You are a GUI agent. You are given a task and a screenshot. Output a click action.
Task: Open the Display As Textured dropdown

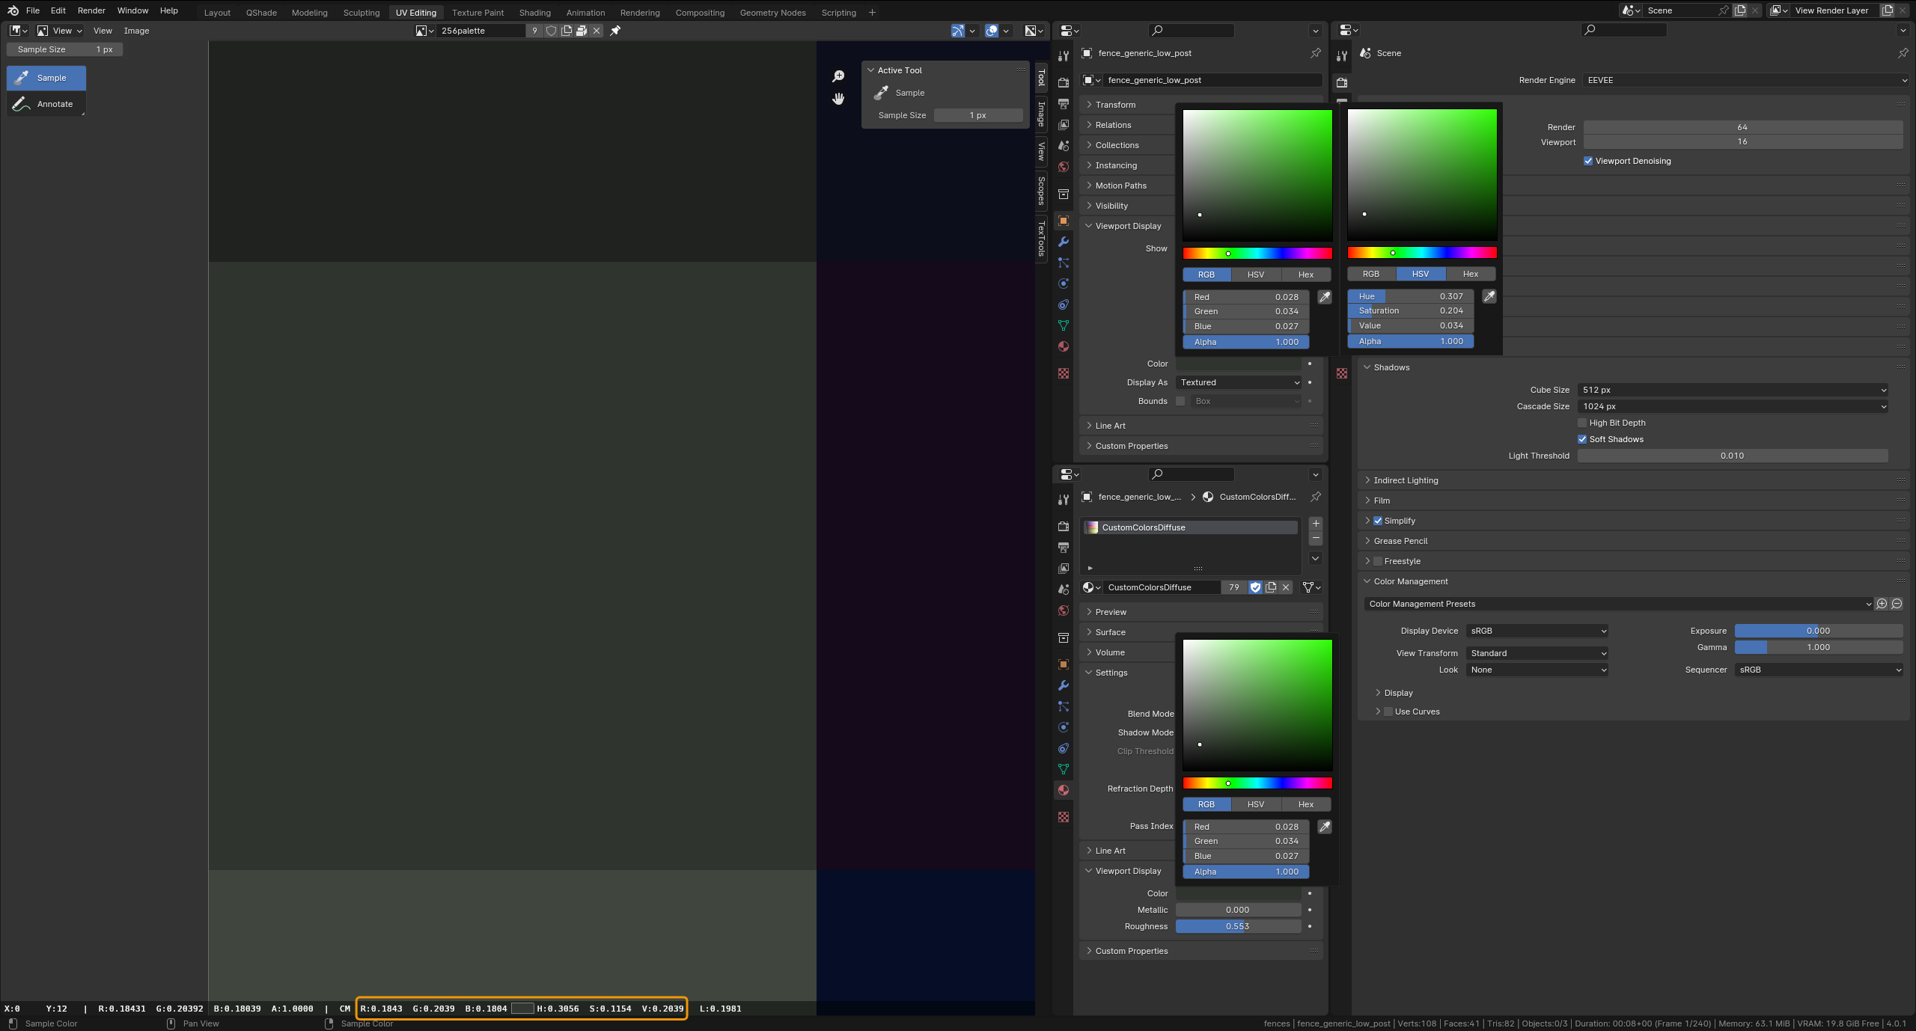(1239, 382)
